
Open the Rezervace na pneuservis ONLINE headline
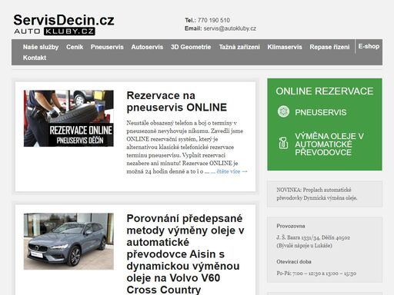click(176, 101)
